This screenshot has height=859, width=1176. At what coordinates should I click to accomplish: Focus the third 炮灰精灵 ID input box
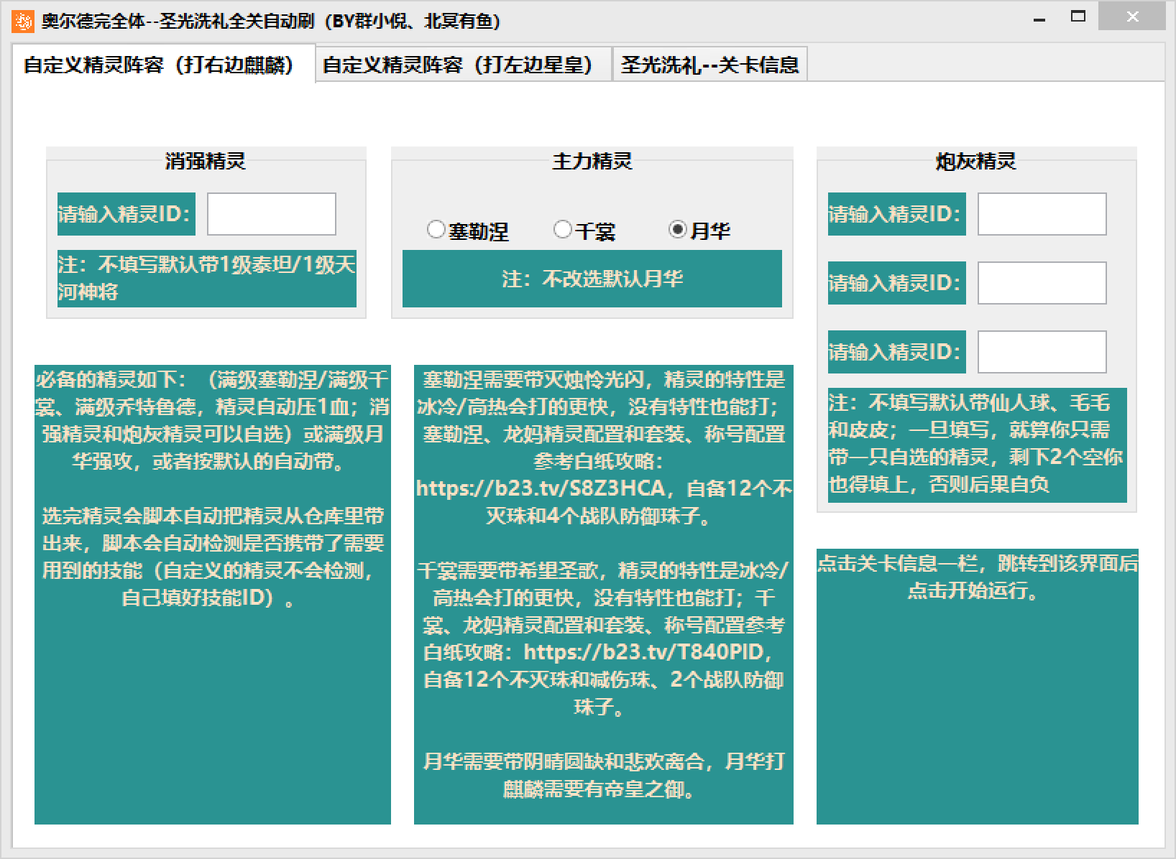(x=1042, y=352)
